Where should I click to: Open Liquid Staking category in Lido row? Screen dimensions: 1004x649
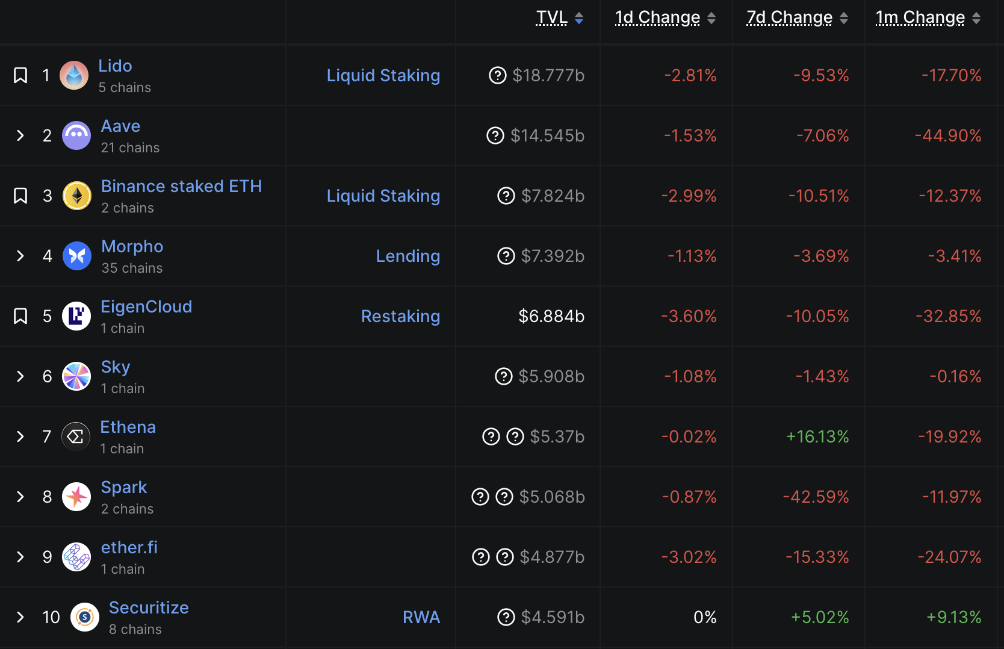click(x=383, y=75)
